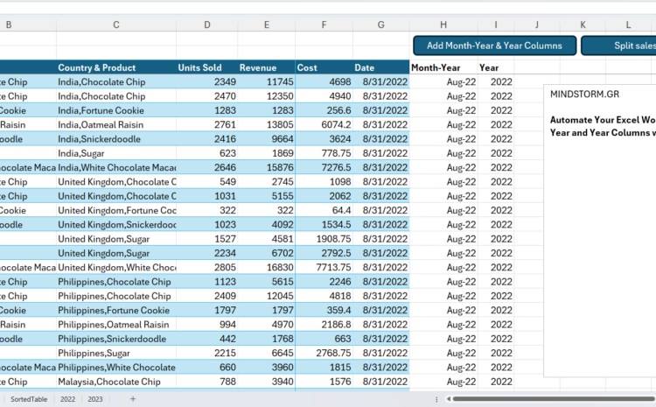The image size is (656, 407).
Task: Click the Revenue header cell
Action: coord(267,67)
